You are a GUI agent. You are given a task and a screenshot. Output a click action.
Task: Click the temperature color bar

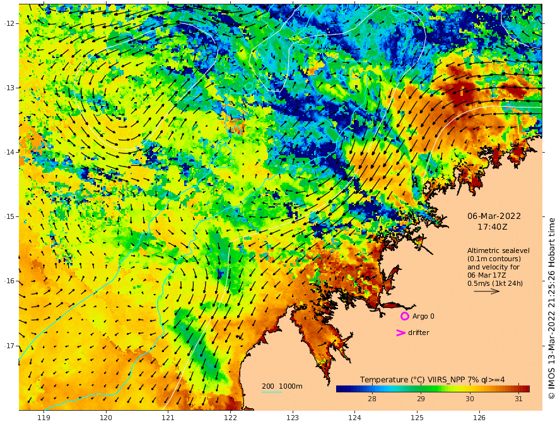coord(433,389)
